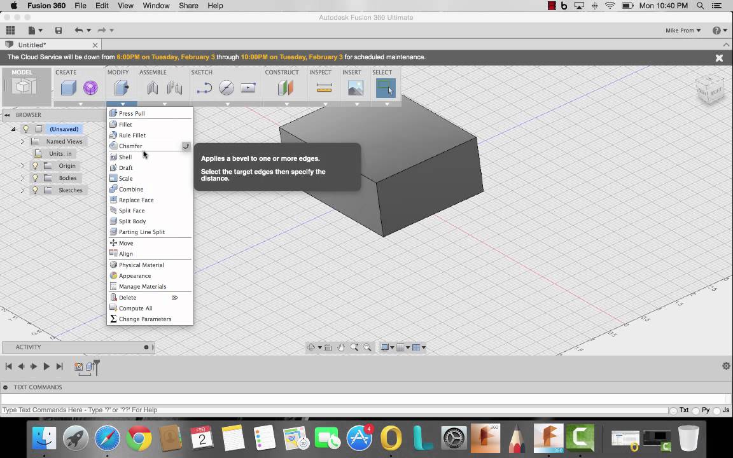Activate the SELECT window selection icon
The height and width of the screenshot is (458, 733).
[x=386, y=88]
